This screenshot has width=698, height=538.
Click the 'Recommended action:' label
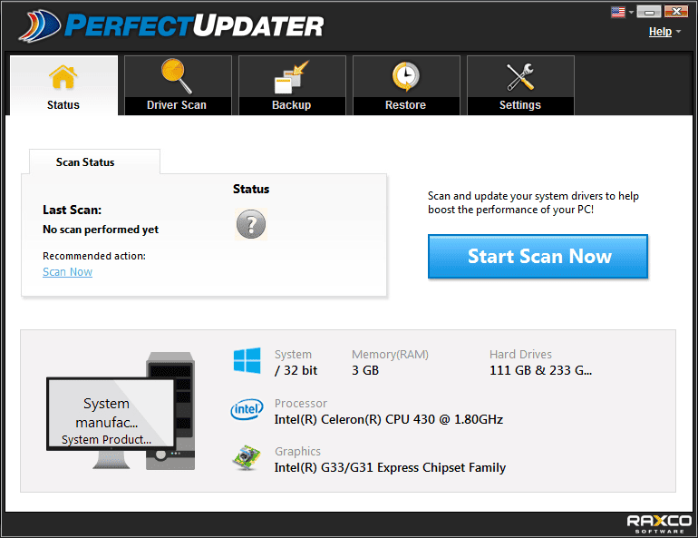(94, 256)
